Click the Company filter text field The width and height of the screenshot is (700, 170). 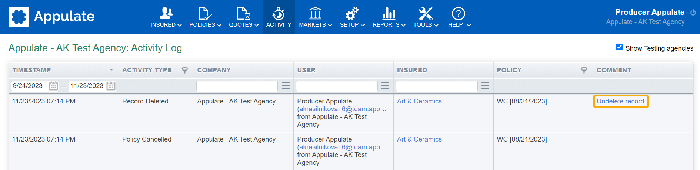point(237,86)
